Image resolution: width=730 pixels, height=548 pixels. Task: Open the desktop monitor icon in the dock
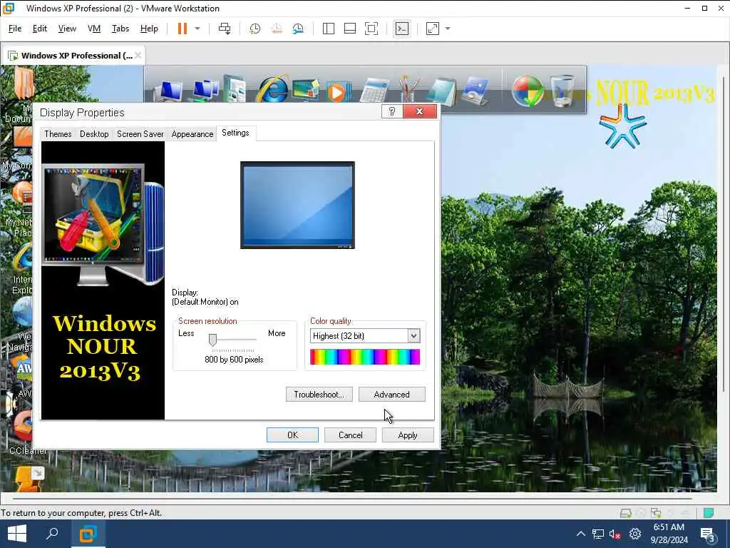point(305,89)
